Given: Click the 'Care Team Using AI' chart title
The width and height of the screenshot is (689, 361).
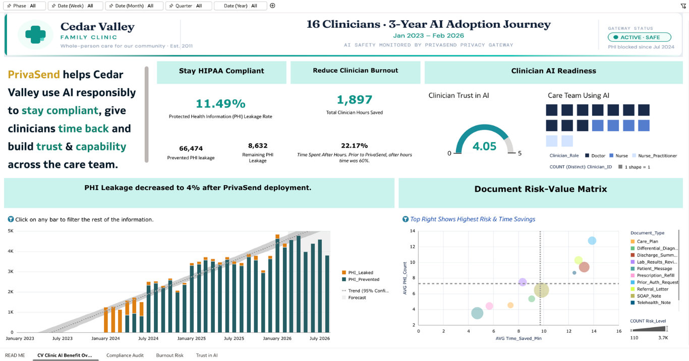Looking at the screenshot, I should 579,95.
